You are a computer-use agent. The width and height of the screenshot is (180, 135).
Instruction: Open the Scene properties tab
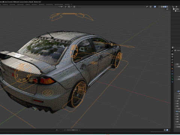pyautogui.click(x=172, y=62)
